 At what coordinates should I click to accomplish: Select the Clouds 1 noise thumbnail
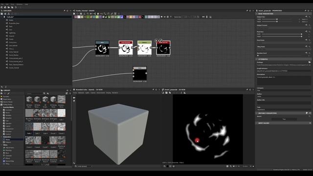(53, 127)
